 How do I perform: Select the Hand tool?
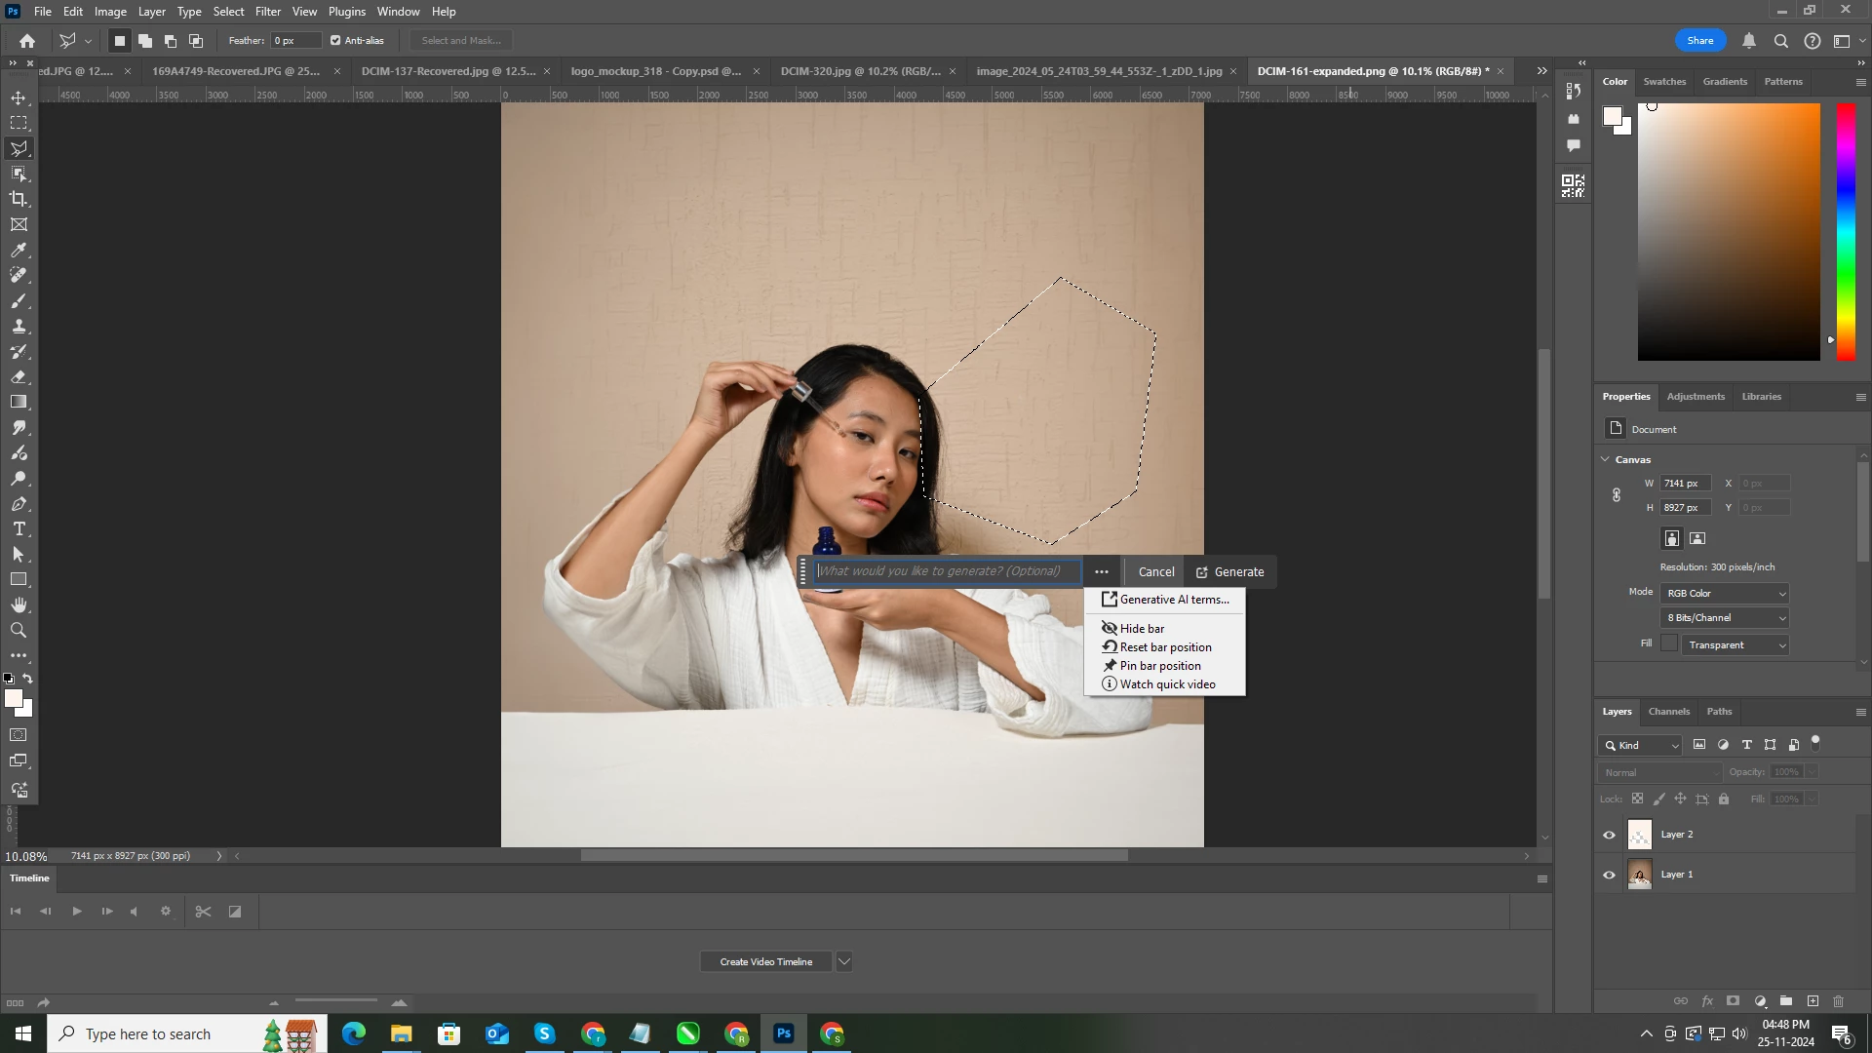click(x=19, y=605)
